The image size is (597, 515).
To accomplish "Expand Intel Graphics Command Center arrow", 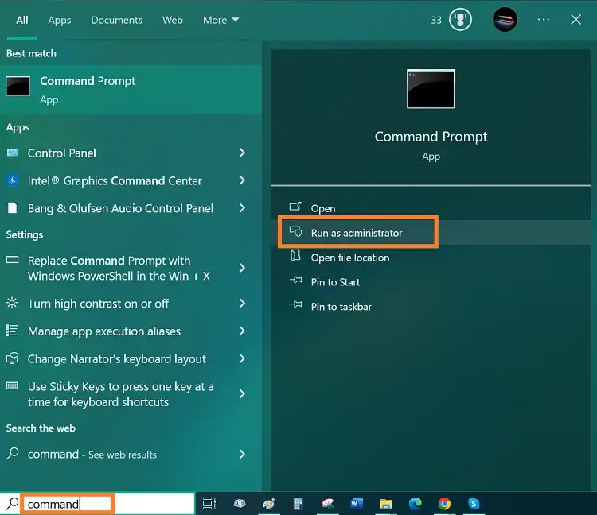I will pyautogui.click(x=242, y=180).
